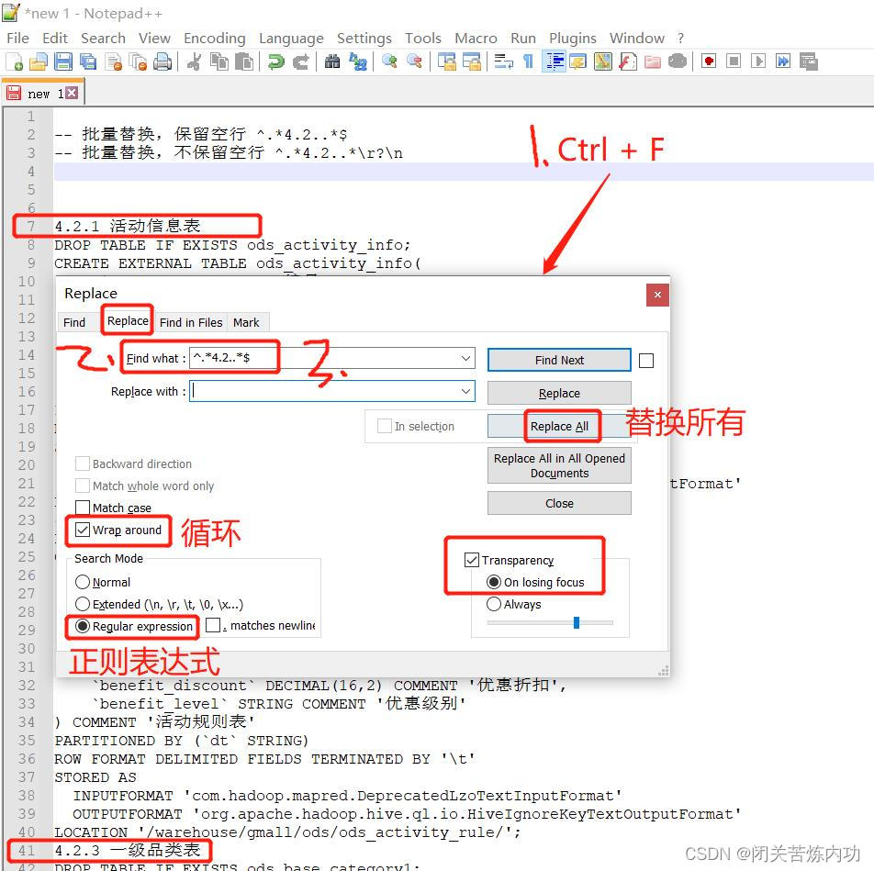Expand the Replace with history dropdown
Image resolution: width=874 pixels, height=871 pixels.
point(466,391)
